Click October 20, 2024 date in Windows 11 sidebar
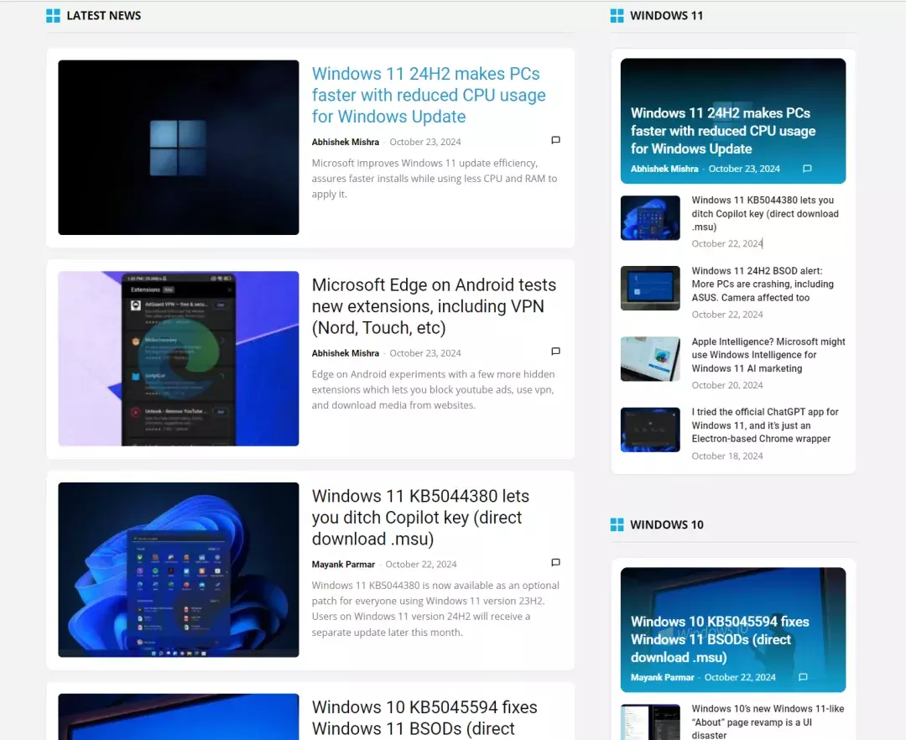 point(727,385)
